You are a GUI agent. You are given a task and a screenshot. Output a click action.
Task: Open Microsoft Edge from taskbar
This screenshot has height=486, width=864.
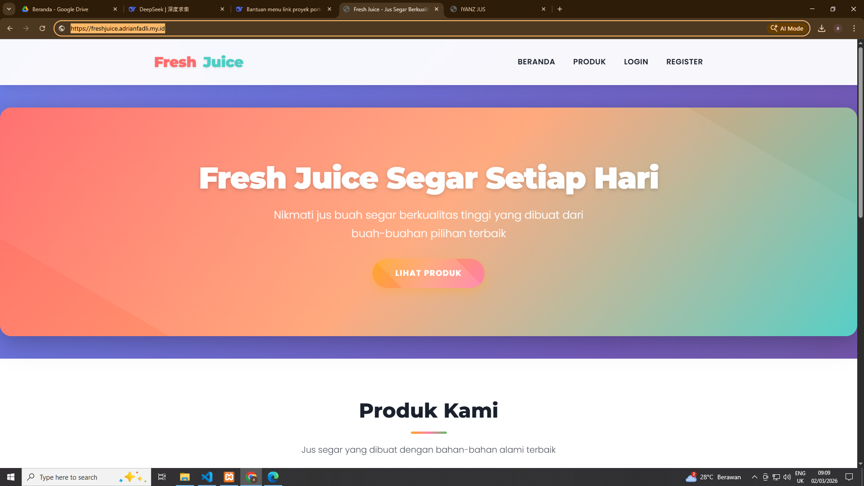pos(273,477)
